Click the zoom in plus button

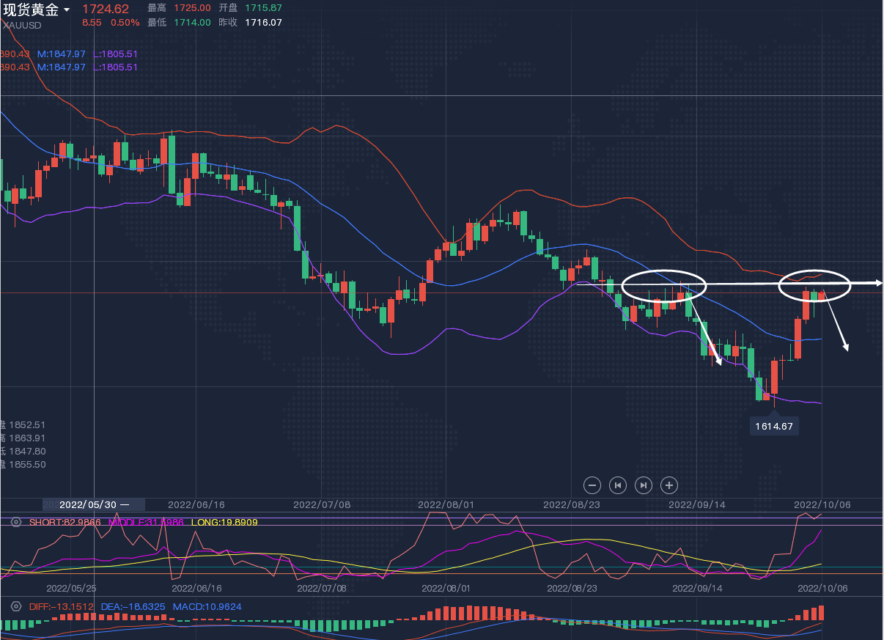coord(668,485)
